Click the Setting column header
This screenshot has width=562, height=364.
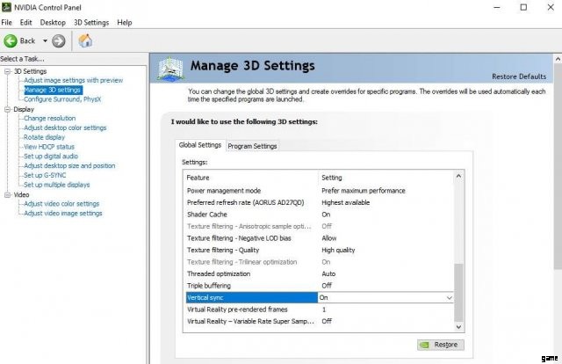(332, 178)
